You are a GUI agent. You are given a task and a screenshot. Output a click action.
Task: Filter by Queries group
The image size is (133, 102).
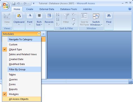coord(22,79)
